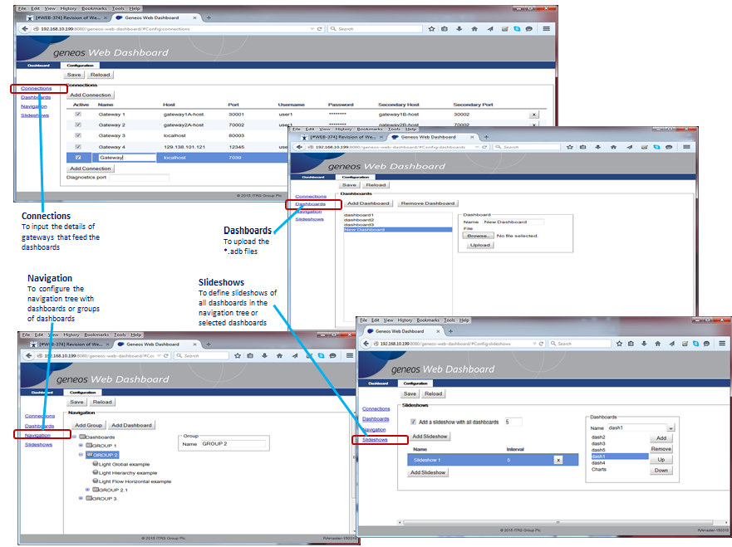
Task: Click the Add Group button
Action: coord(89,425)
